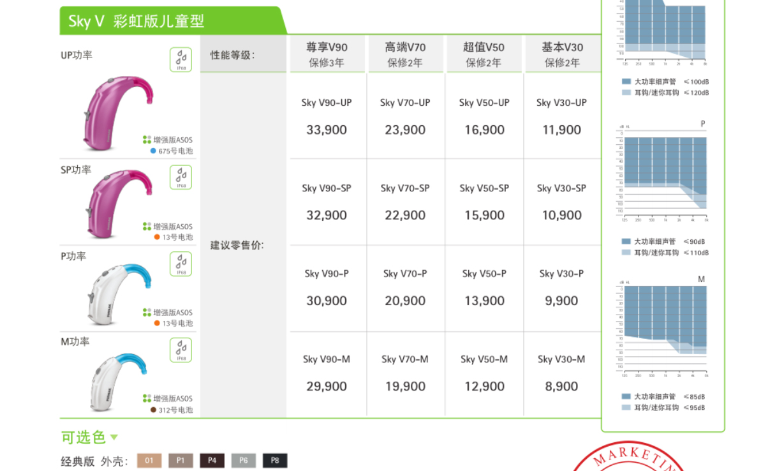
Task: Click the 9,900 price
Action: (562, 301)
